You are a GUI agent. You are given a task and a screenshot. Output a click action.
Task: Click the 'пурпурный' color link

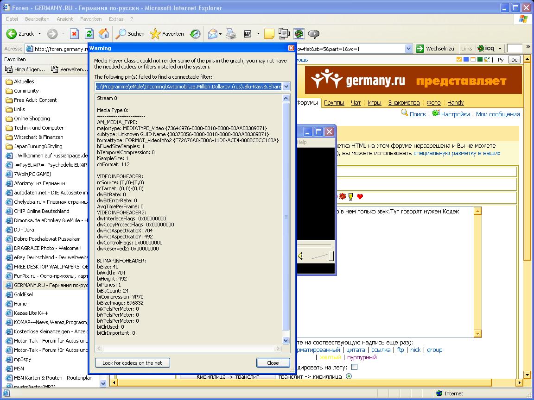click(362, 357)
